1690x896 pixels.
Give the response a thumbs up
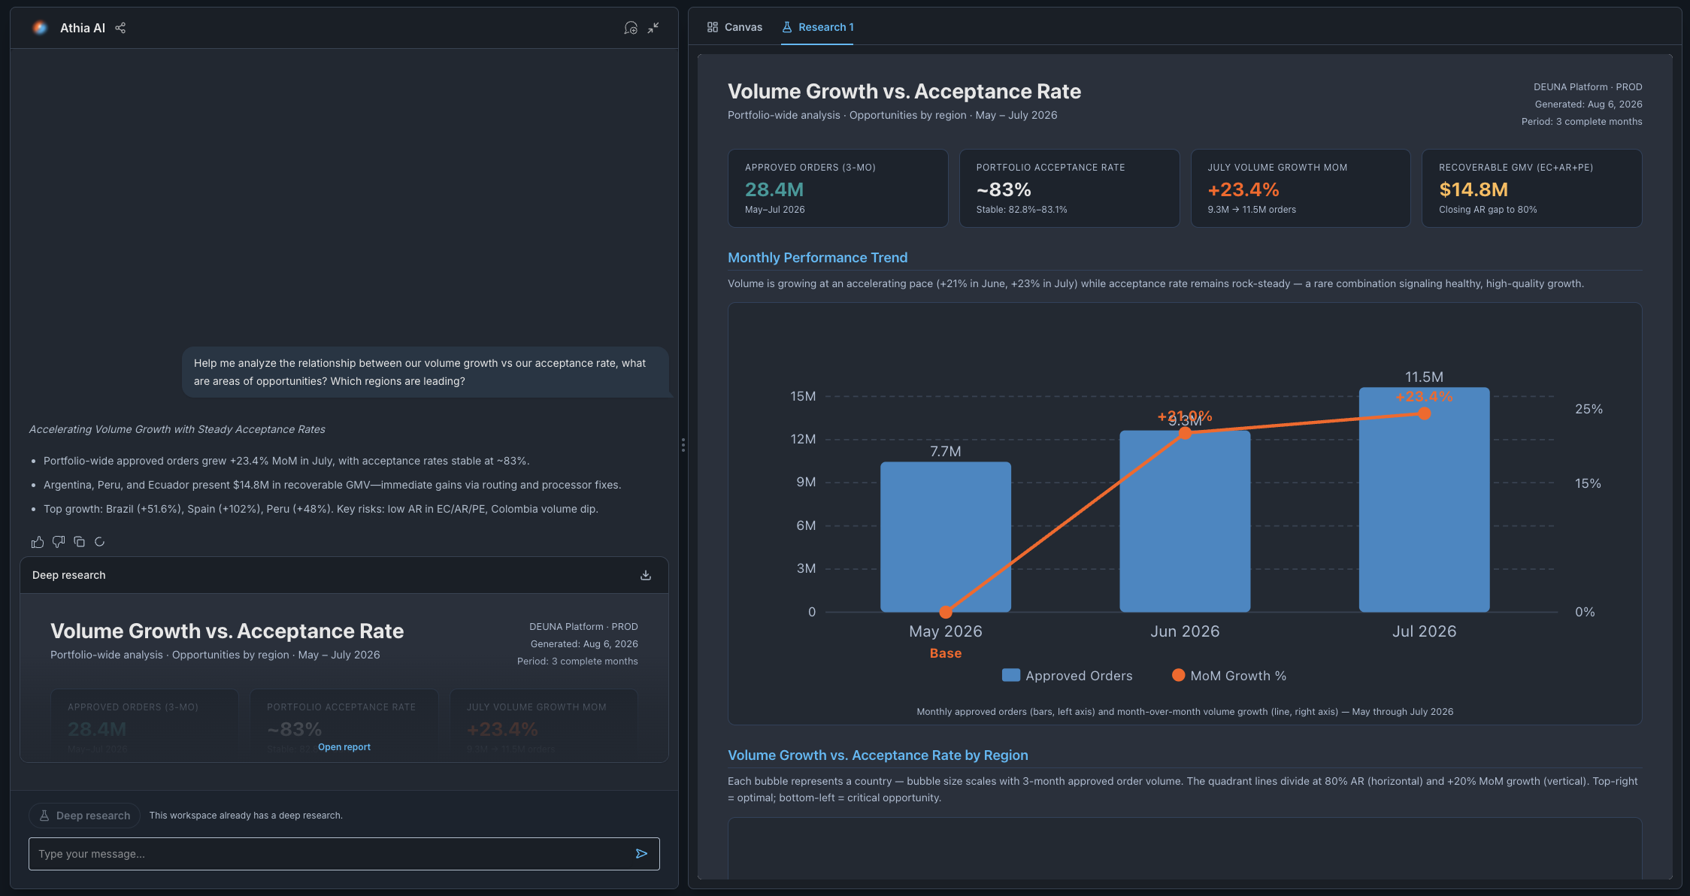click(x=38, y=542)
